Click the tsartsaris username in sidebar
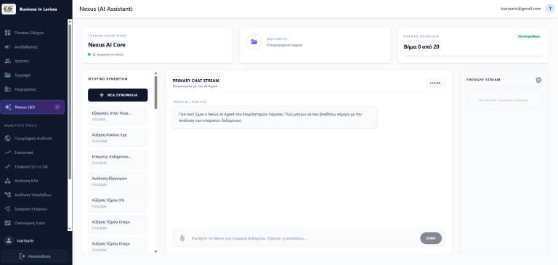 point(25,241)
